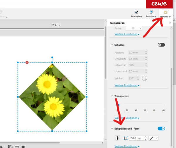Disable the Eckgrößen und -form toggle
Image resolution: width=176 pixels, height=148 pixels.
(161, 128)
